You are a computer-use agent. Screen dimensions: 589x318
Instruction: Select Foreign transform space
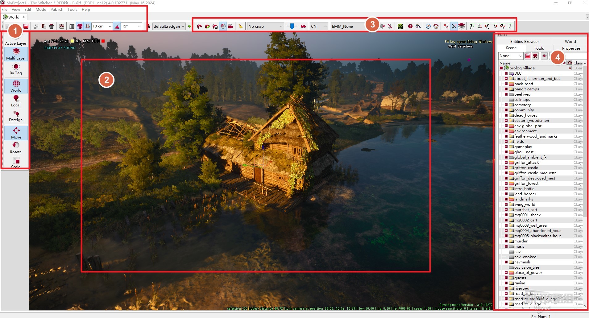click(x=16, y=116)
